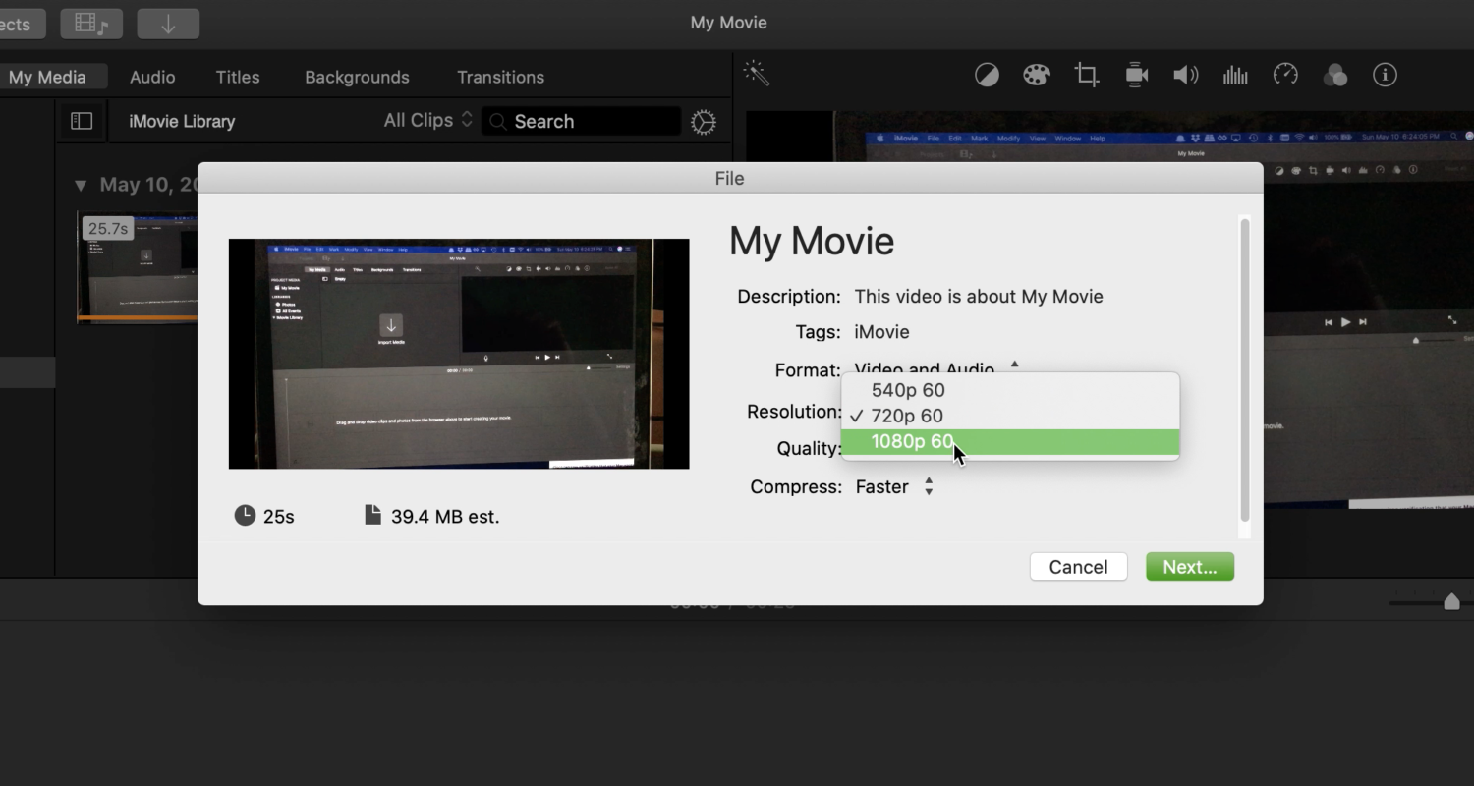Click the fullscreen arrows in viewer
Screen dimensions: 1474x786
pos(1452,320)
